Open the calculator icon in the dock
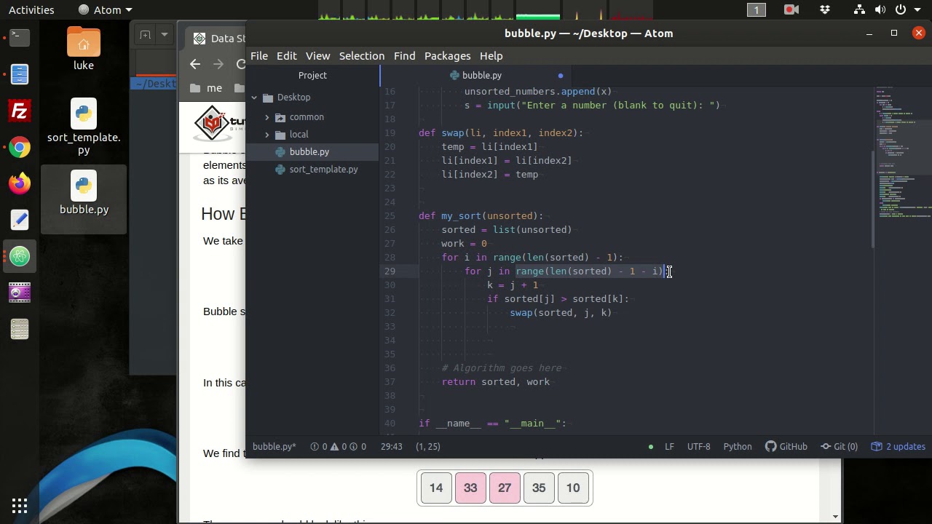The width and height of the screenshot is (932, 524). click(20, 329)
